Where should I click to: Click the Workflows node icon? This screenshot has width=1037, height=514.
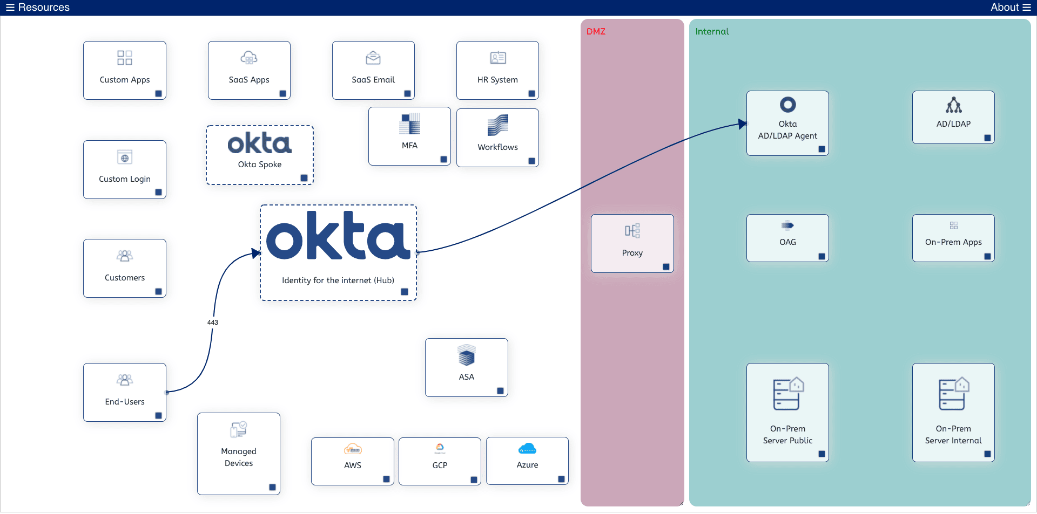point(498,125)
